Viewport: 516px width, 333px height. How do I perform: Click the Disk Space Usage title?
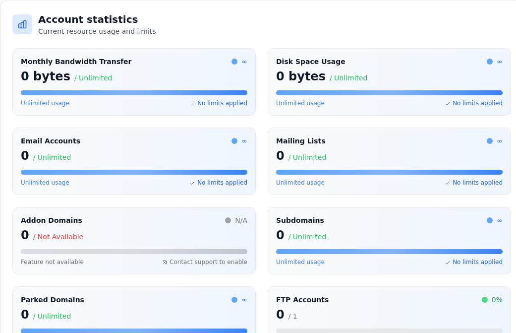point(311,62)
